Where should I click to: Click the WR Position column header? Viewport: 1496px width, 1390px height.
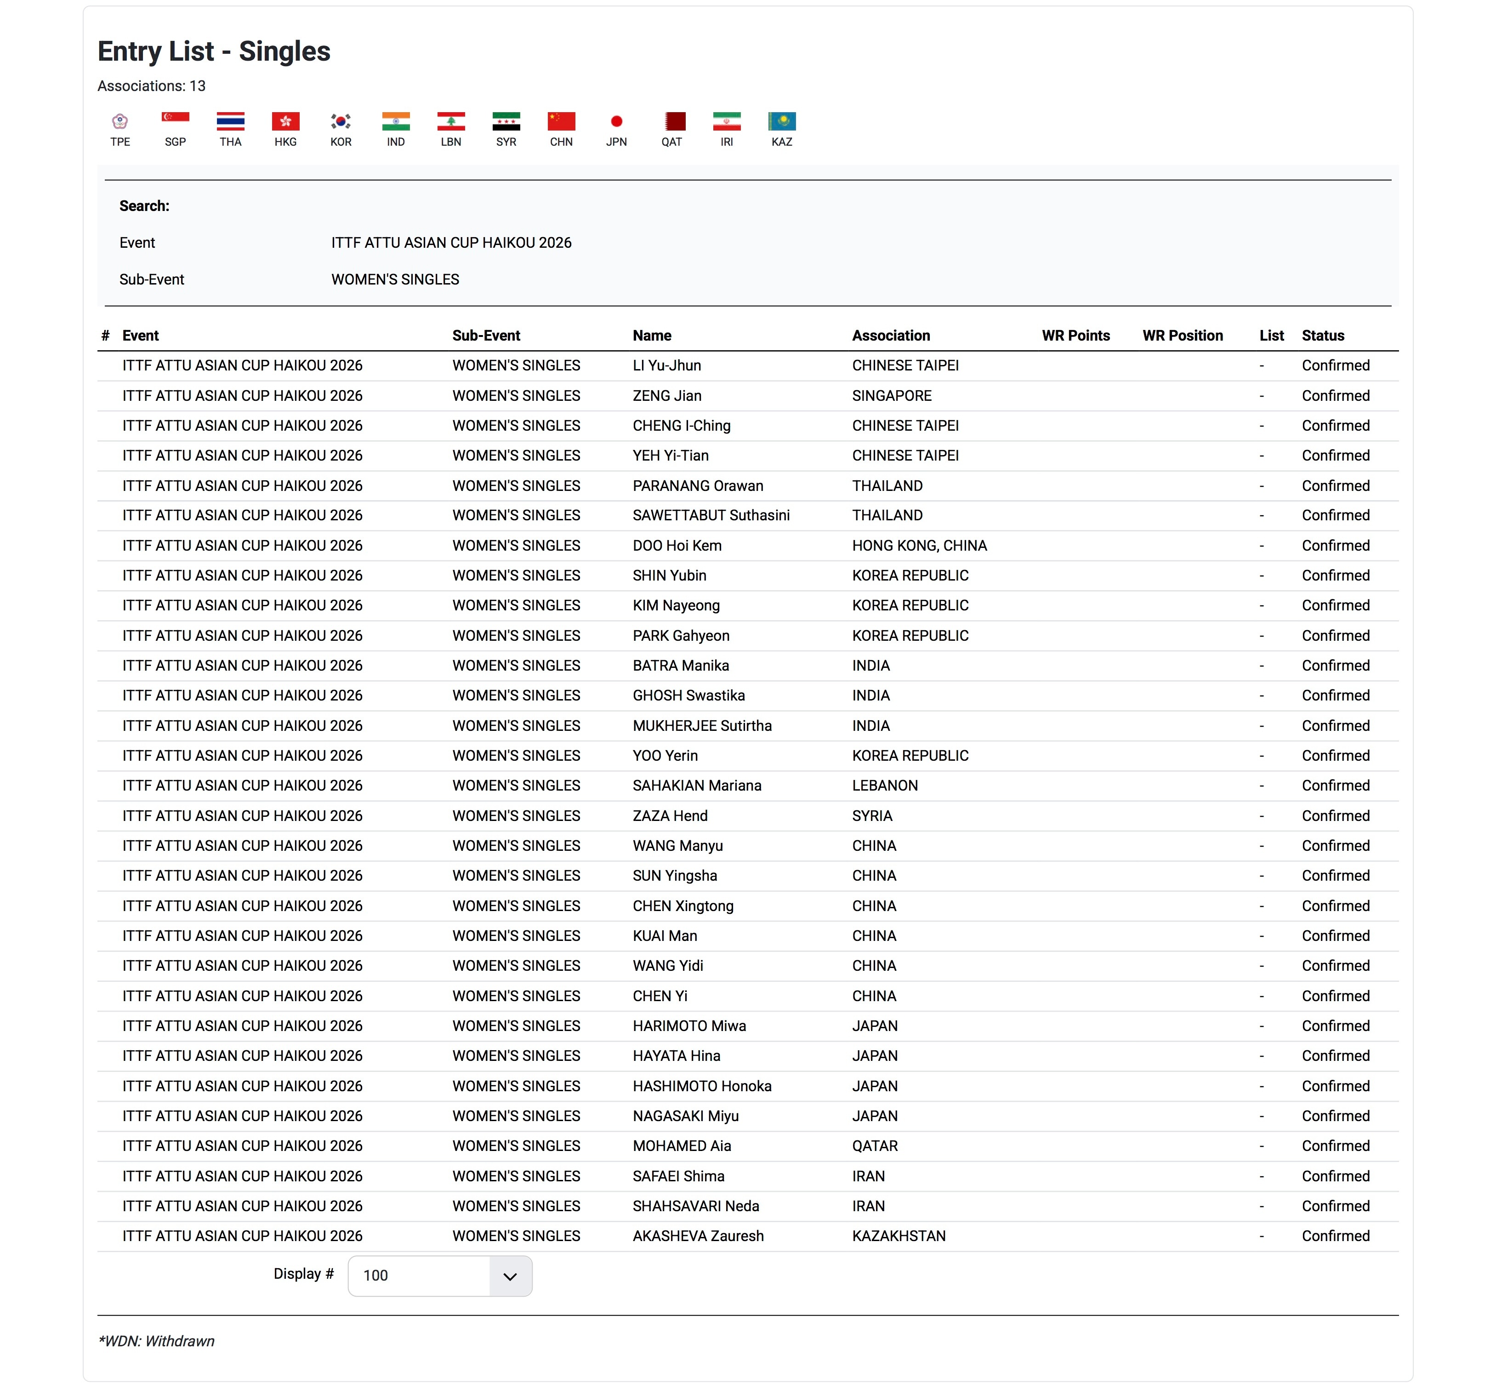point(1182,336)
